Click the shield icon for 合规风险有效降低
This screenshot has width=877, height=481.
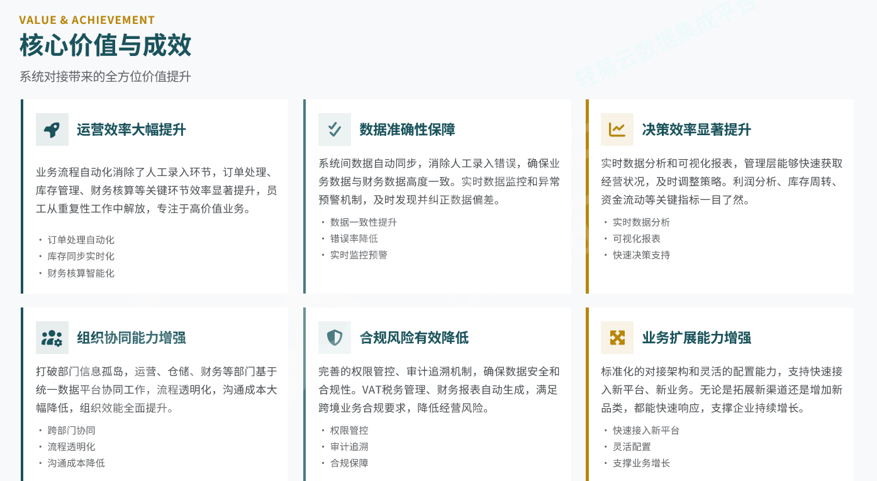(334, 338)
